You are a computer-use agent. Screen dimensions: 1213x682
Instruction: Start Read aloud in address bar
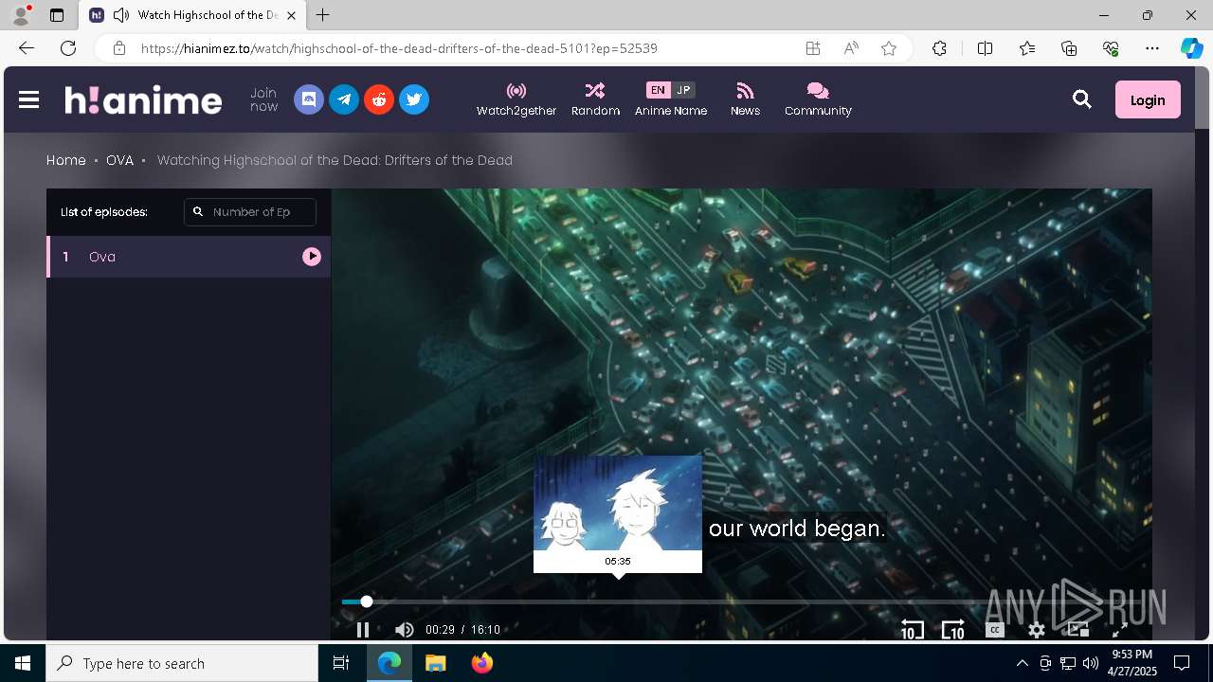851,48
